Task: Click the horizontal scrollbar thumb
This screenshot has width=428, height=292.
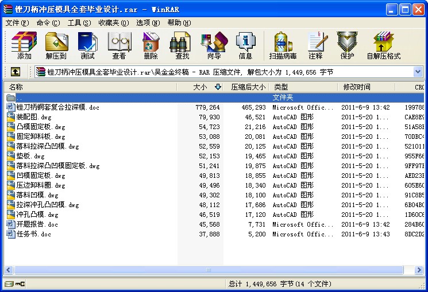Action: pos(209,270)
